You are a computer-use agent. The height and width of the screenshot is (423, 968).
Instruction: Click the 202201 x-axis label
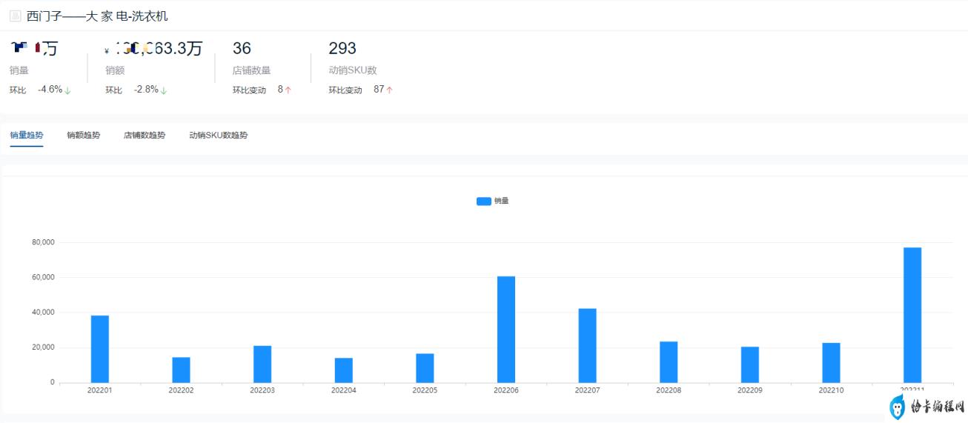pyautogui.click(x=100, y=390)
